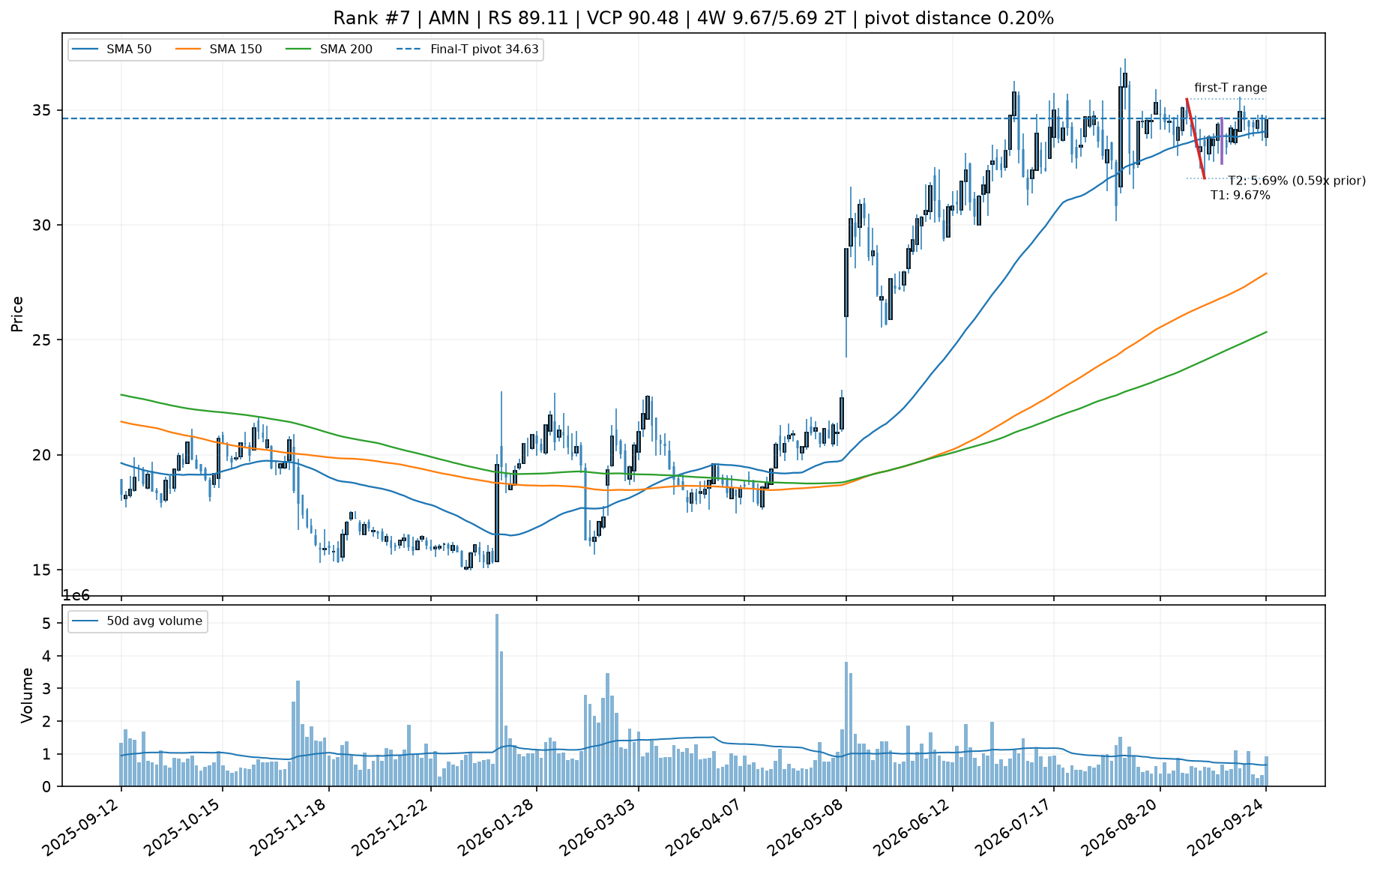Viewport: 1377px width, 871px height.
Task: Click the 'T1: 9.67%' annotation
Action: click(x=1240, y=195)
